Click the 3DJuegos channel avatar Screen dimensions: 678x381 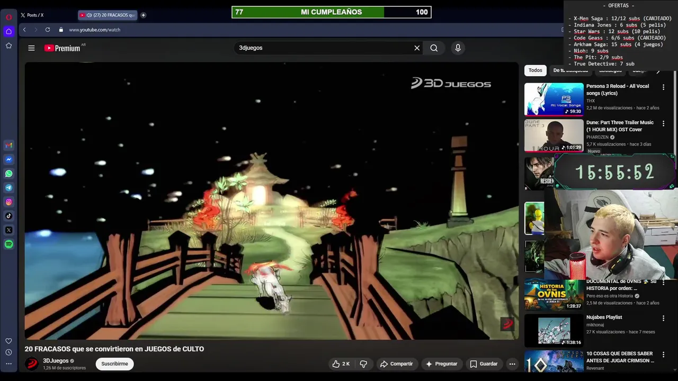coord(32,364)
